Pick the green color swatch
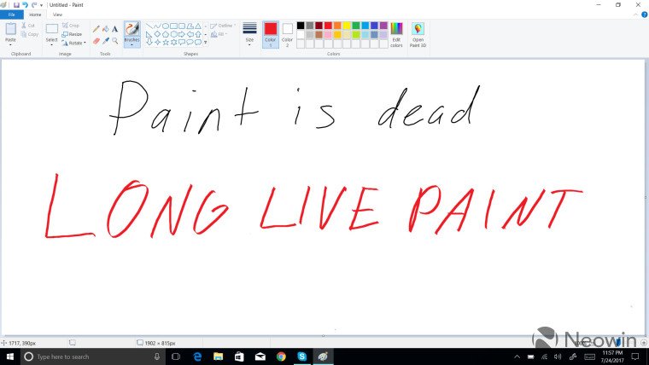 click(356, 26)
